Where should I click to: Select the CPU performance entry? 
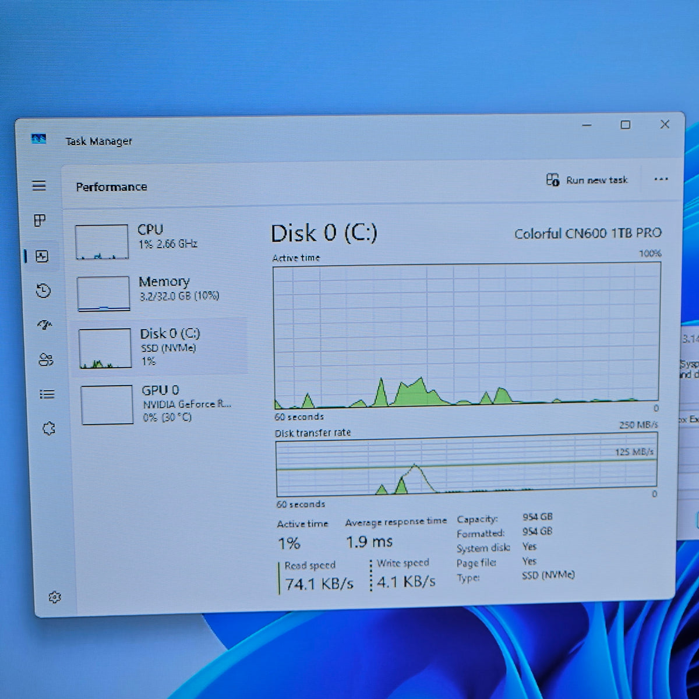[158, 241]
